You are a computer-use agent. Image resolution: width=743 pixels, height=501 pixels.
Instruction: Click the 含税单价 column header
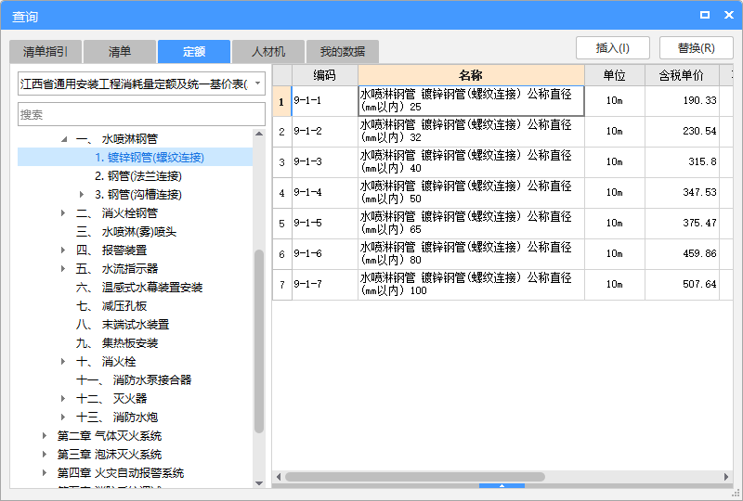(682, 75)
